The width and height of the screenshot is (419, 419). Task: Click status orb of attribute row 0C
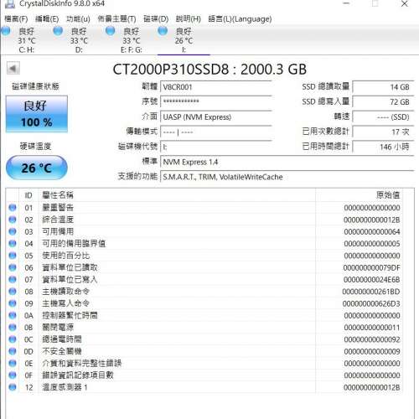point(13,339)
